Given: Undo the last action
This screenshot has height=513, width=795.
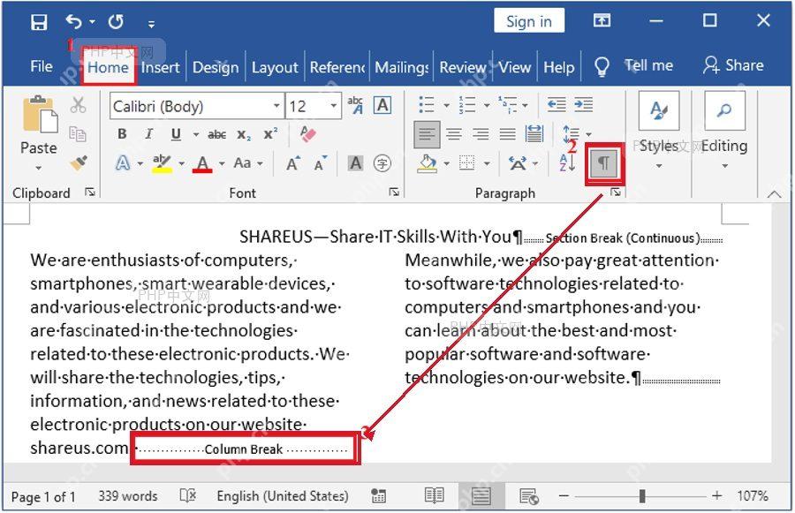Looking at the screenshot, I should tap(74, 22).
